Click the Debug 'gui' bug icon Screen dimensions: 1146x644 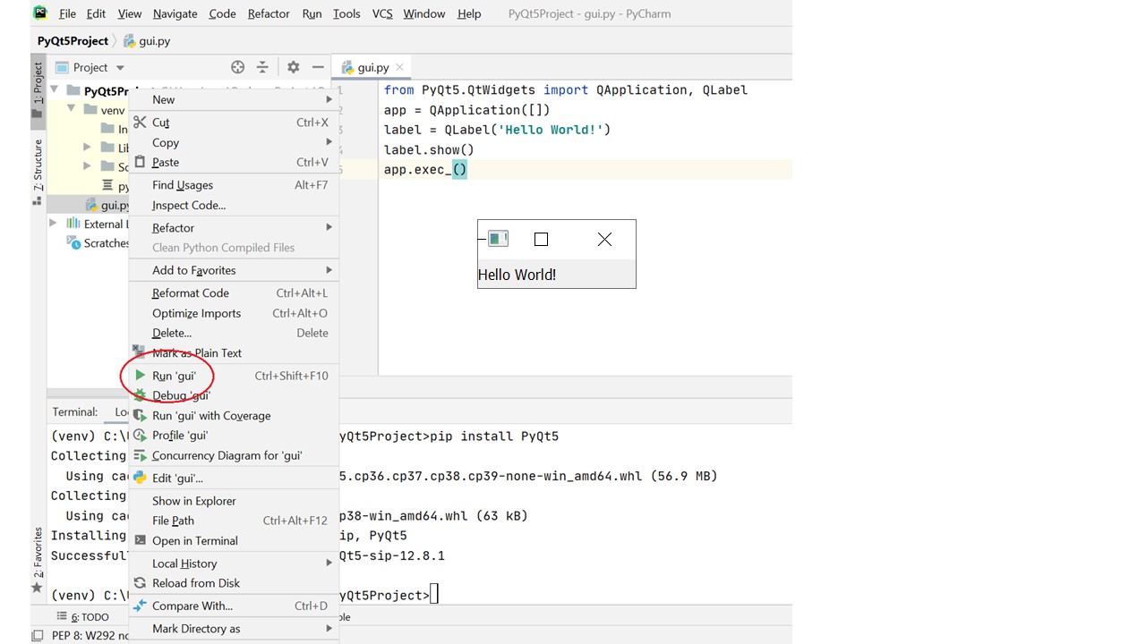click(x=140, y=395)
